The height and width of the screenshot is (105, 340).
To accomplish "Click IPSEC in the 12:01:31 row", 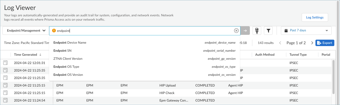I will click(294, 63).
